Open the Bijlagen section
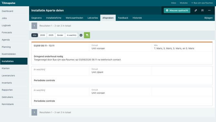 pyautogui.click(x=208, y=18)
